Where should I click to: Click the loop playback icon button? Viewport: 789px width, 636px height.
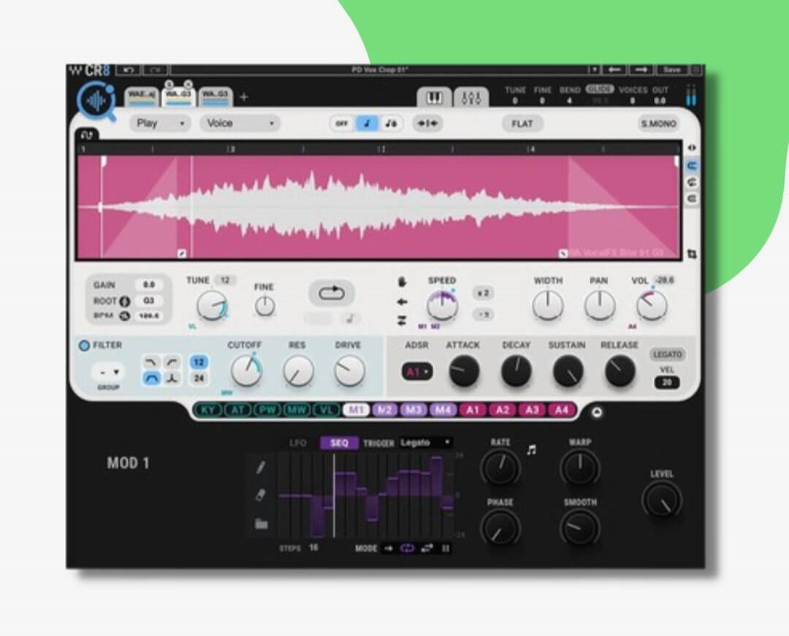(x=331, y=293)
